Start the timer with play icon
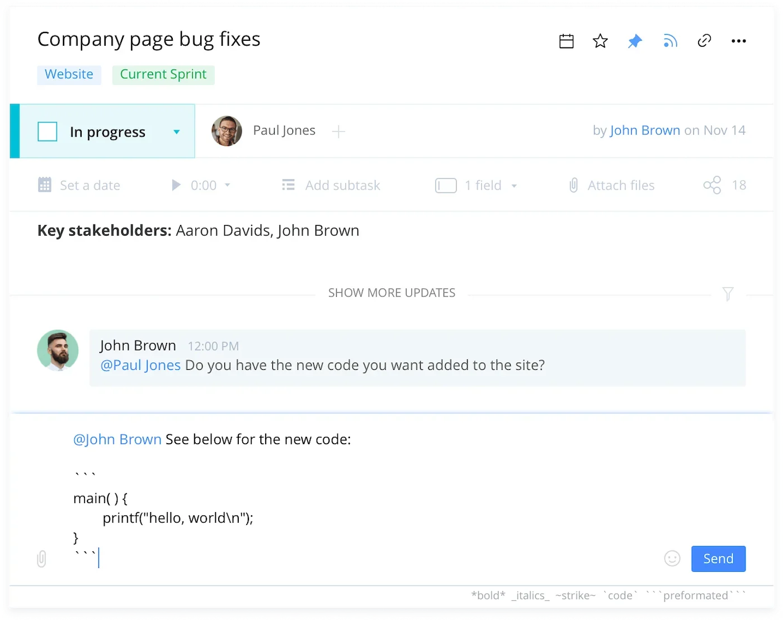 pos(176,185)
